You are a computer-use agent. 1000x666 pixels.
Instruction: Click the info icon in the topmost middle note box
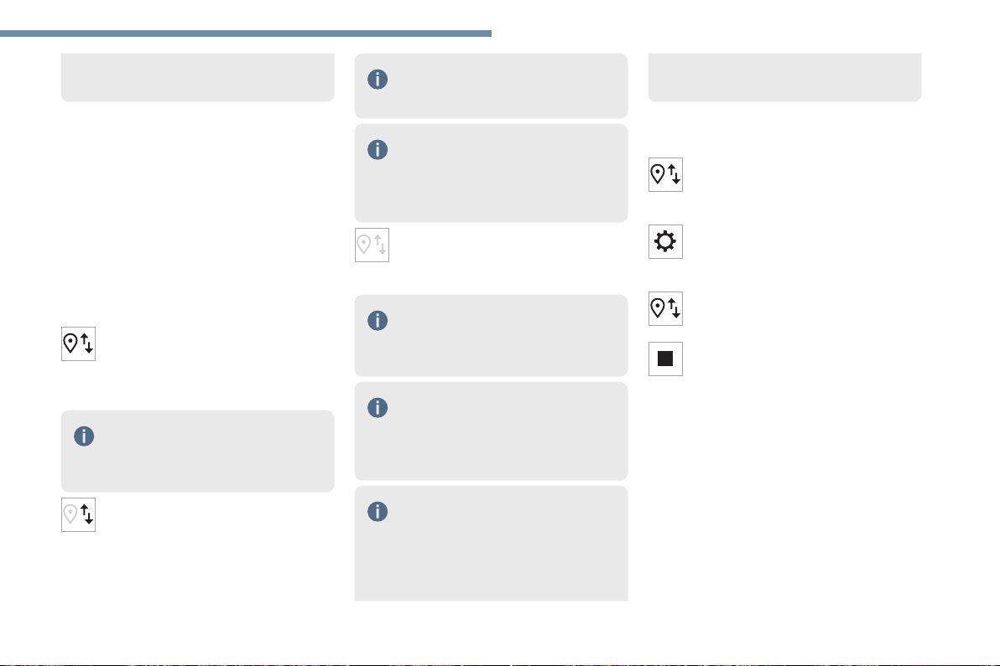pos(378,80)
